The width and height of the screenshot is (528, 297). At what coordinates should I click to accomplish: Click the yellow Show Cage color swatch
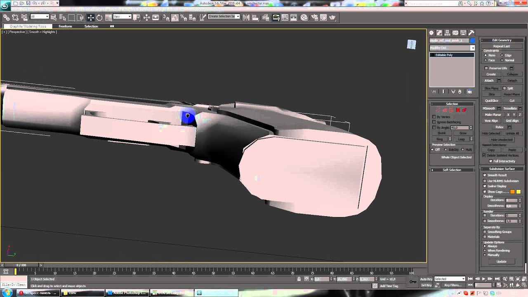[x=519, y=192]
